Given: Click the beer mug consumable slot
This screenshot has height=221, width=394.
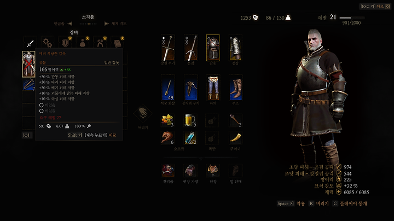Looking at the screenshot, I should (x=191, y=120).
